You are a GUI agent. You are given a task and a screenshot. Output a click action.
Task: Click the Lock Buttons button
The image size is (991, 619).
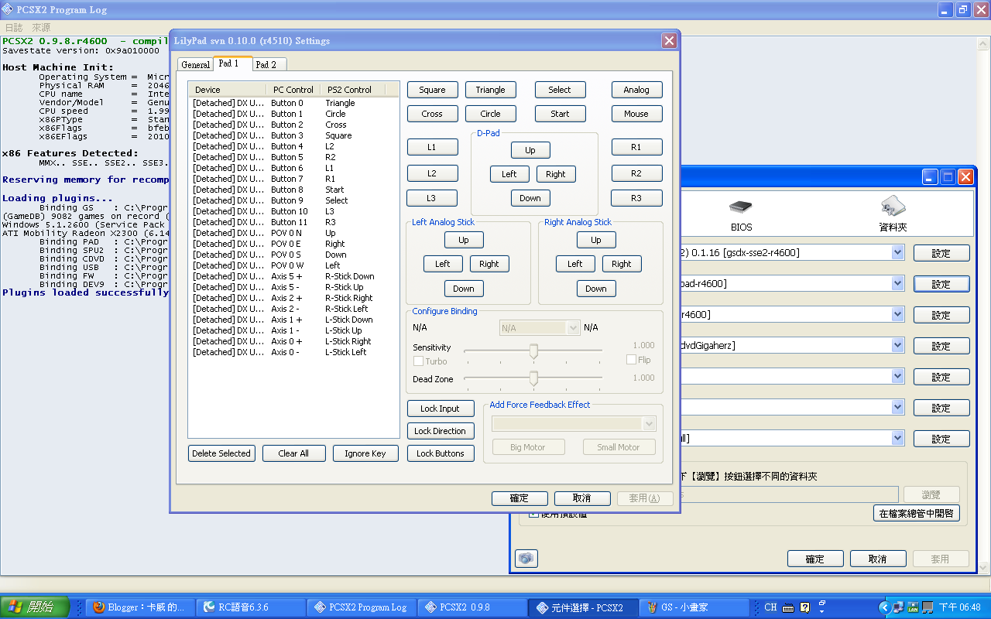pyautogui.click(x=441, y=453)
